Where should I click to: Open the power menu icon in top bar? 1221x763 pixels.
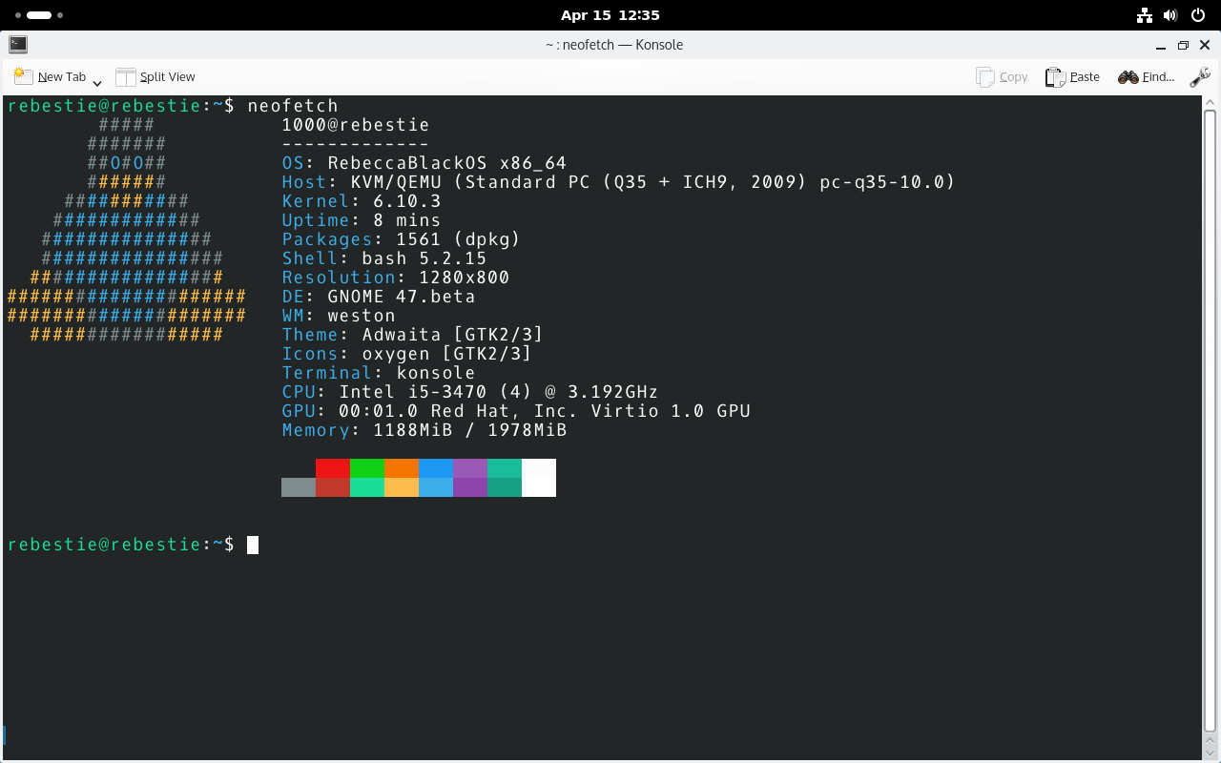(x=1198, y=15)
